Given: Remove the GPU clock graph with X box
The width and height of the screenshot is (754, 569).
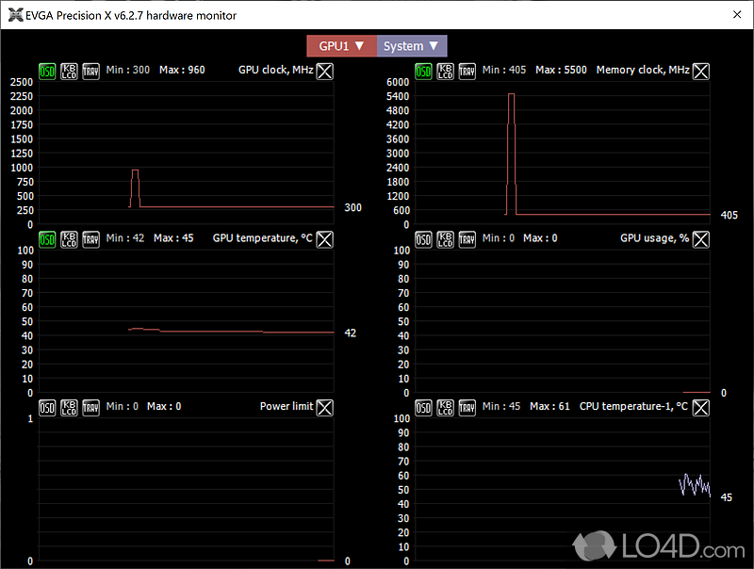Looking at the screenshot, I should 325,72.
